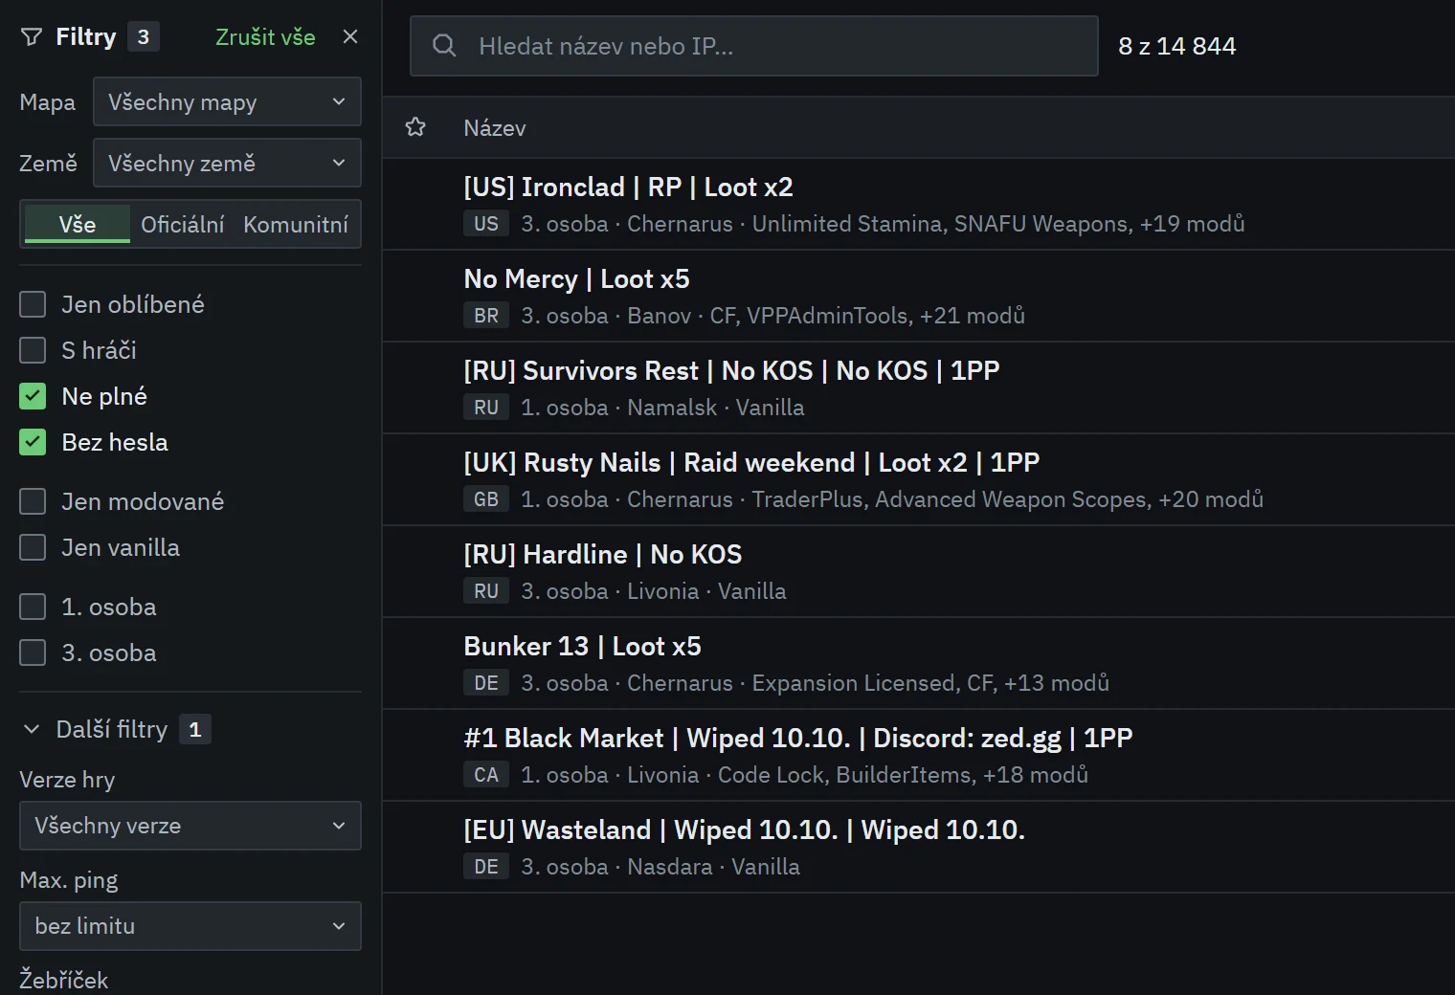Select server '[RU] Survivors Rest | No KOS'
1455x995 pixels.
coord(919,387)
